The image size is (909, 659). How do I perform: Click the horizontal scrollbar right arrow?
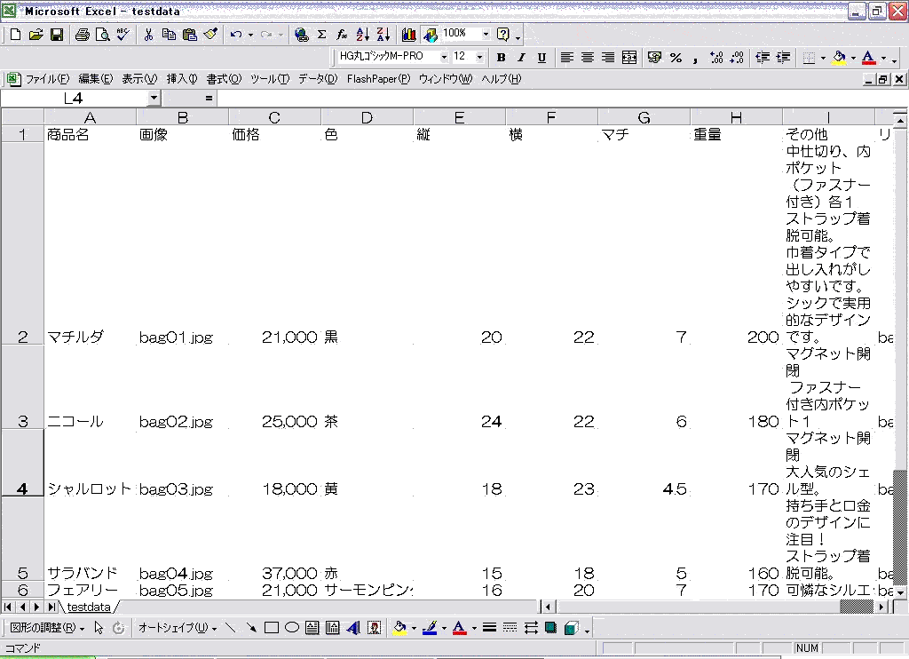tap(882, 607)
